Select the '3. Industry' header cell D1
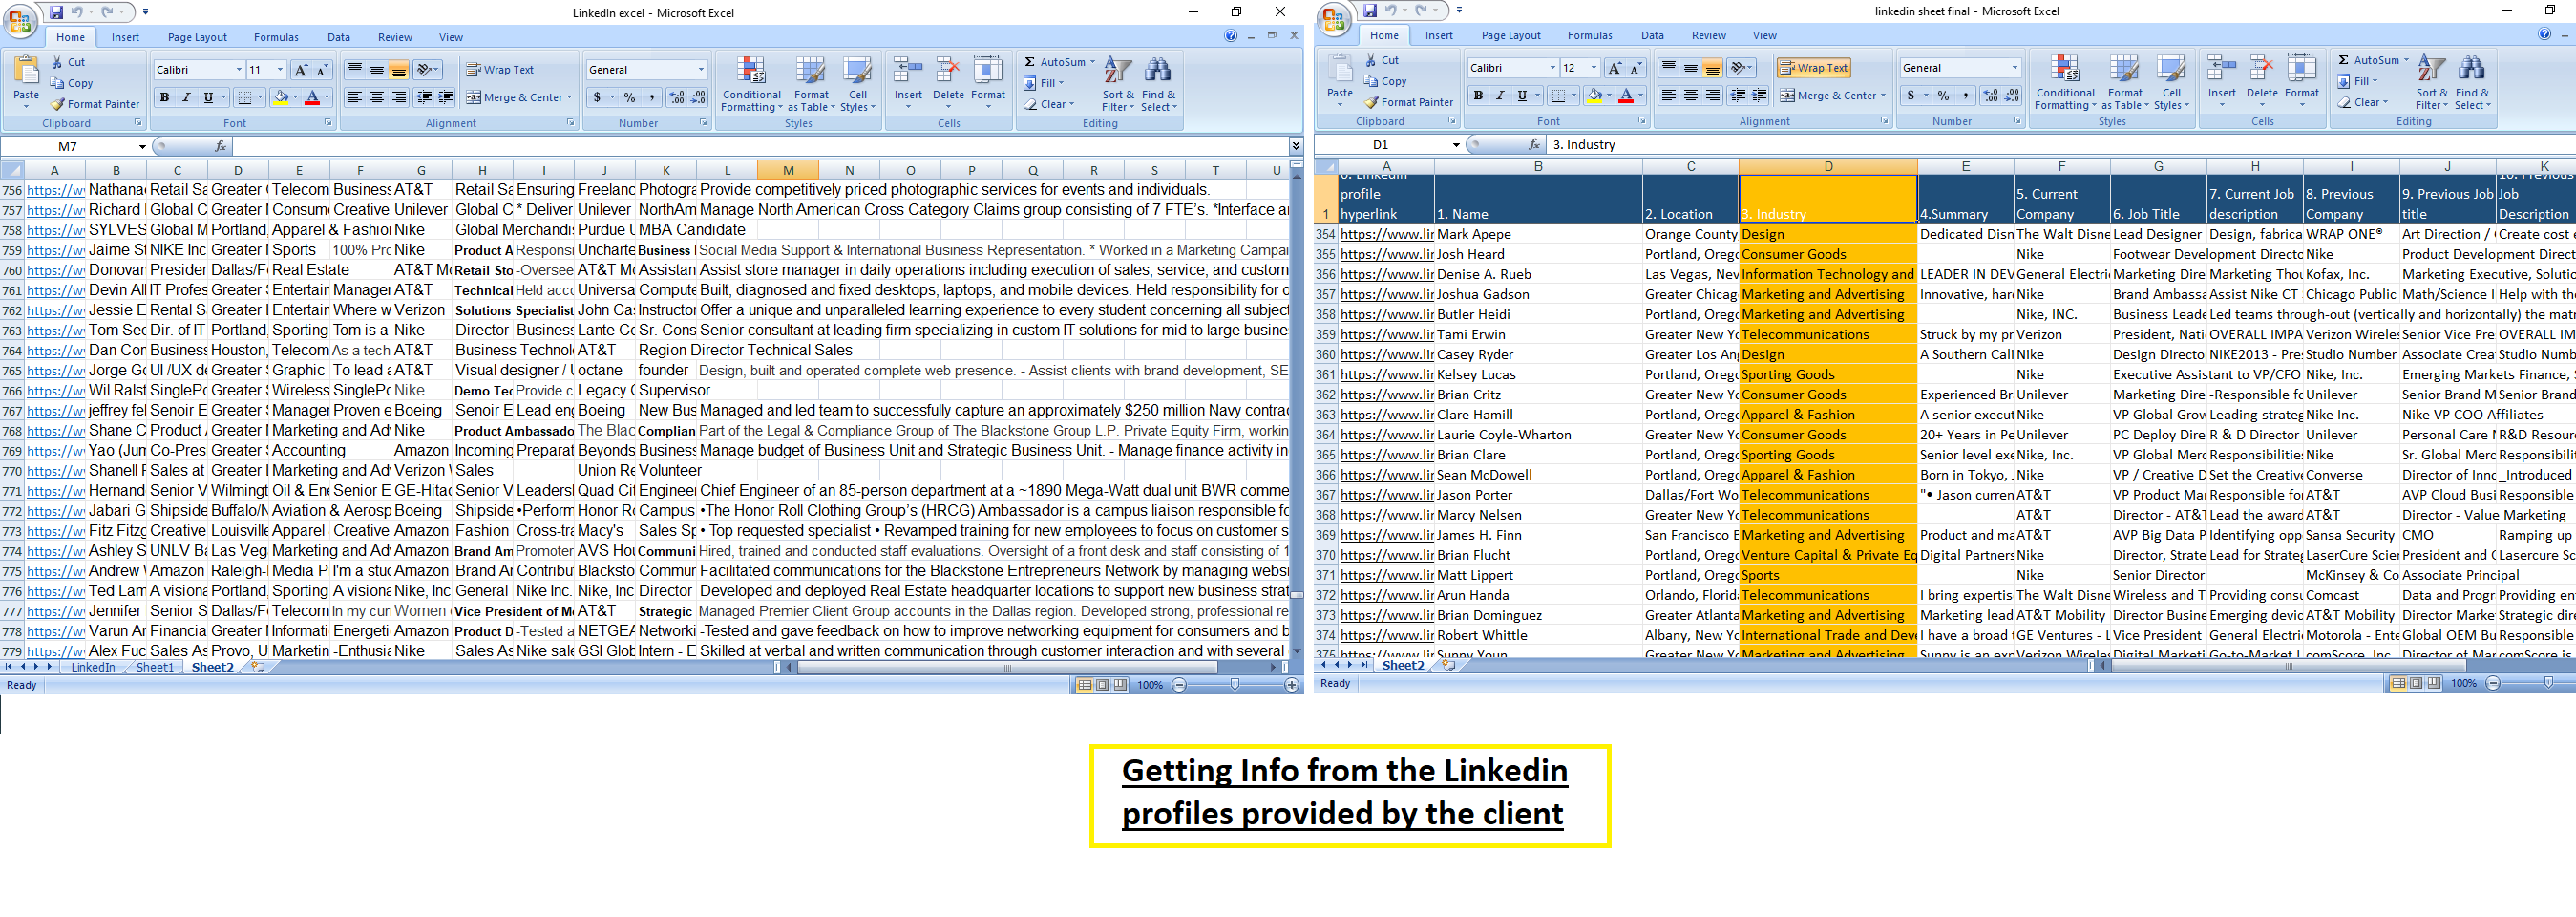Screen dimensions: 2576x917 click(x=1828, y=199)
